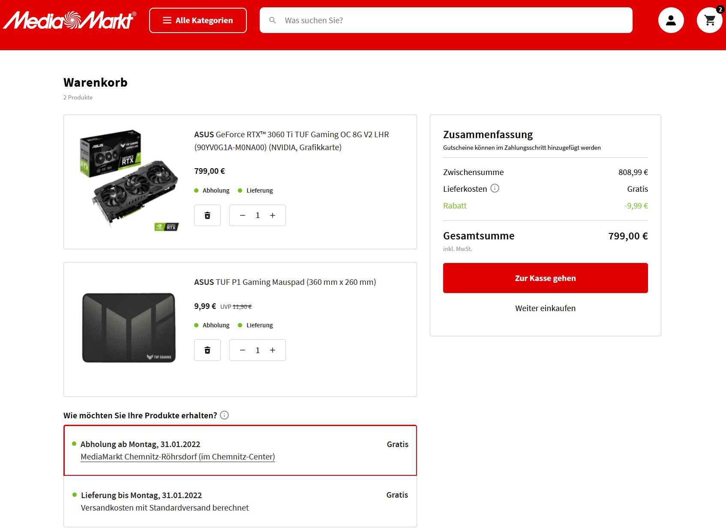The width and height of the screenshot is (726, 532).
Task: Click the TUF mousepad product image
Action: pos(129,328)
